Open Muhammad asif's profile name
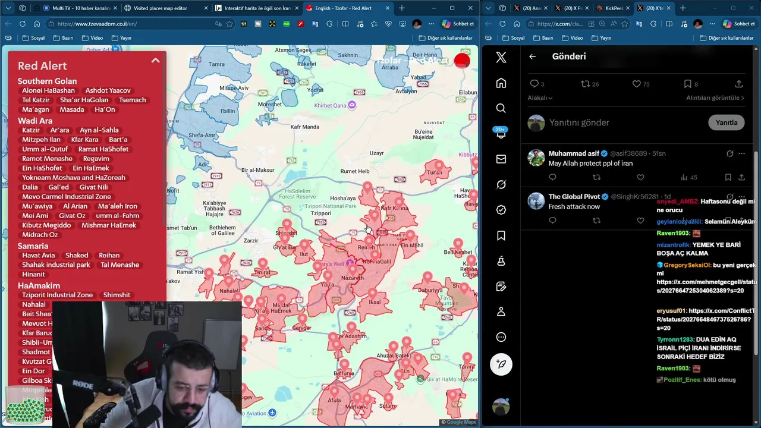The image size is (761, 428). 574,153
